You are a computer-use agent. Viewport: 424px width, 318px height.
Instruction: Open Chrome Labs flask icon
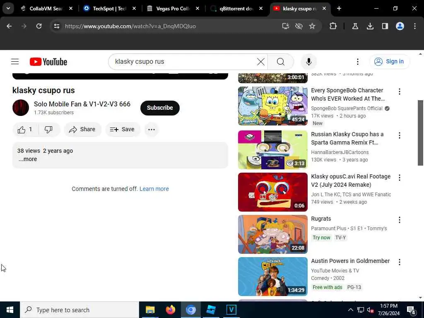[355, 26]
